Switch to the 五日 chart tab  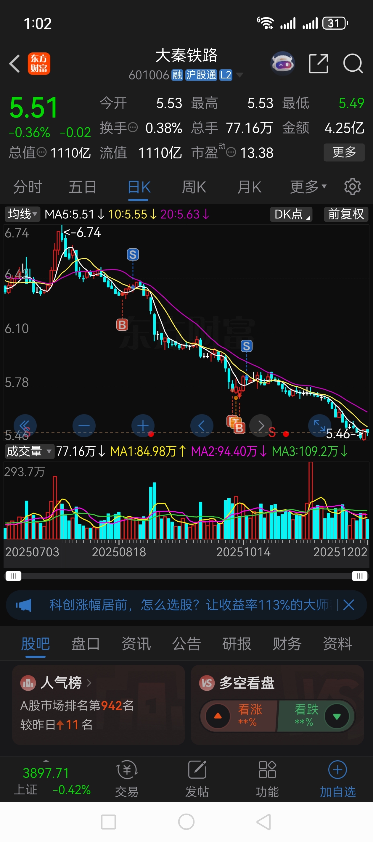pyautogui.click(x=82, y=187)
